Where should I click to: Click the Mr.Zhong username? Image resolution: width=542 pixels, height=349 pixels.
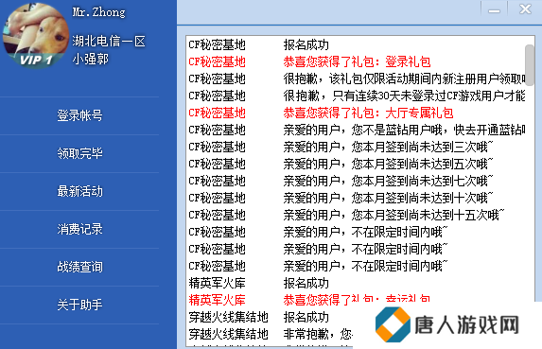click(x=99, y=12)
